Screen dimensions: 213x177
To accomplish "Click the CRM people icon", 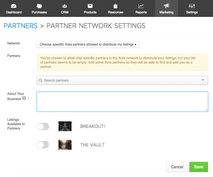I will point(65,6).
